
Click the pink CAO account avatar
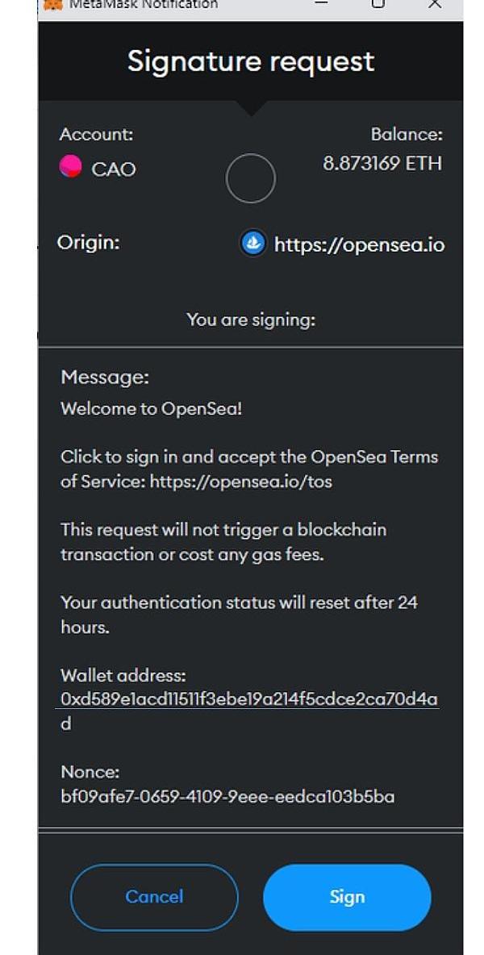[71, 166]
